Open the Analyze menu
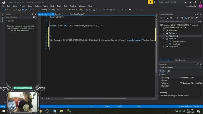The image size is (203, 114). tap(73, 6)
